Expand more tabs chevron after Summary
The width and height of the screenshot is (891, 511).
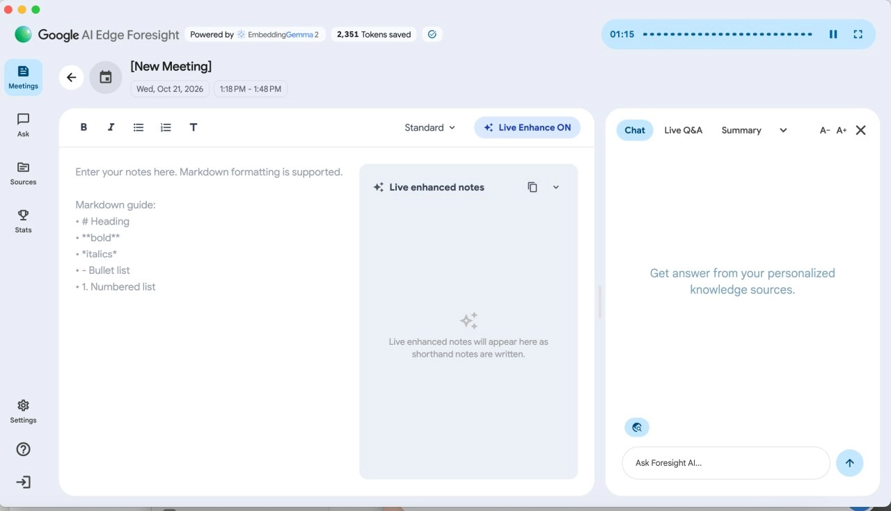pos(783,130)
